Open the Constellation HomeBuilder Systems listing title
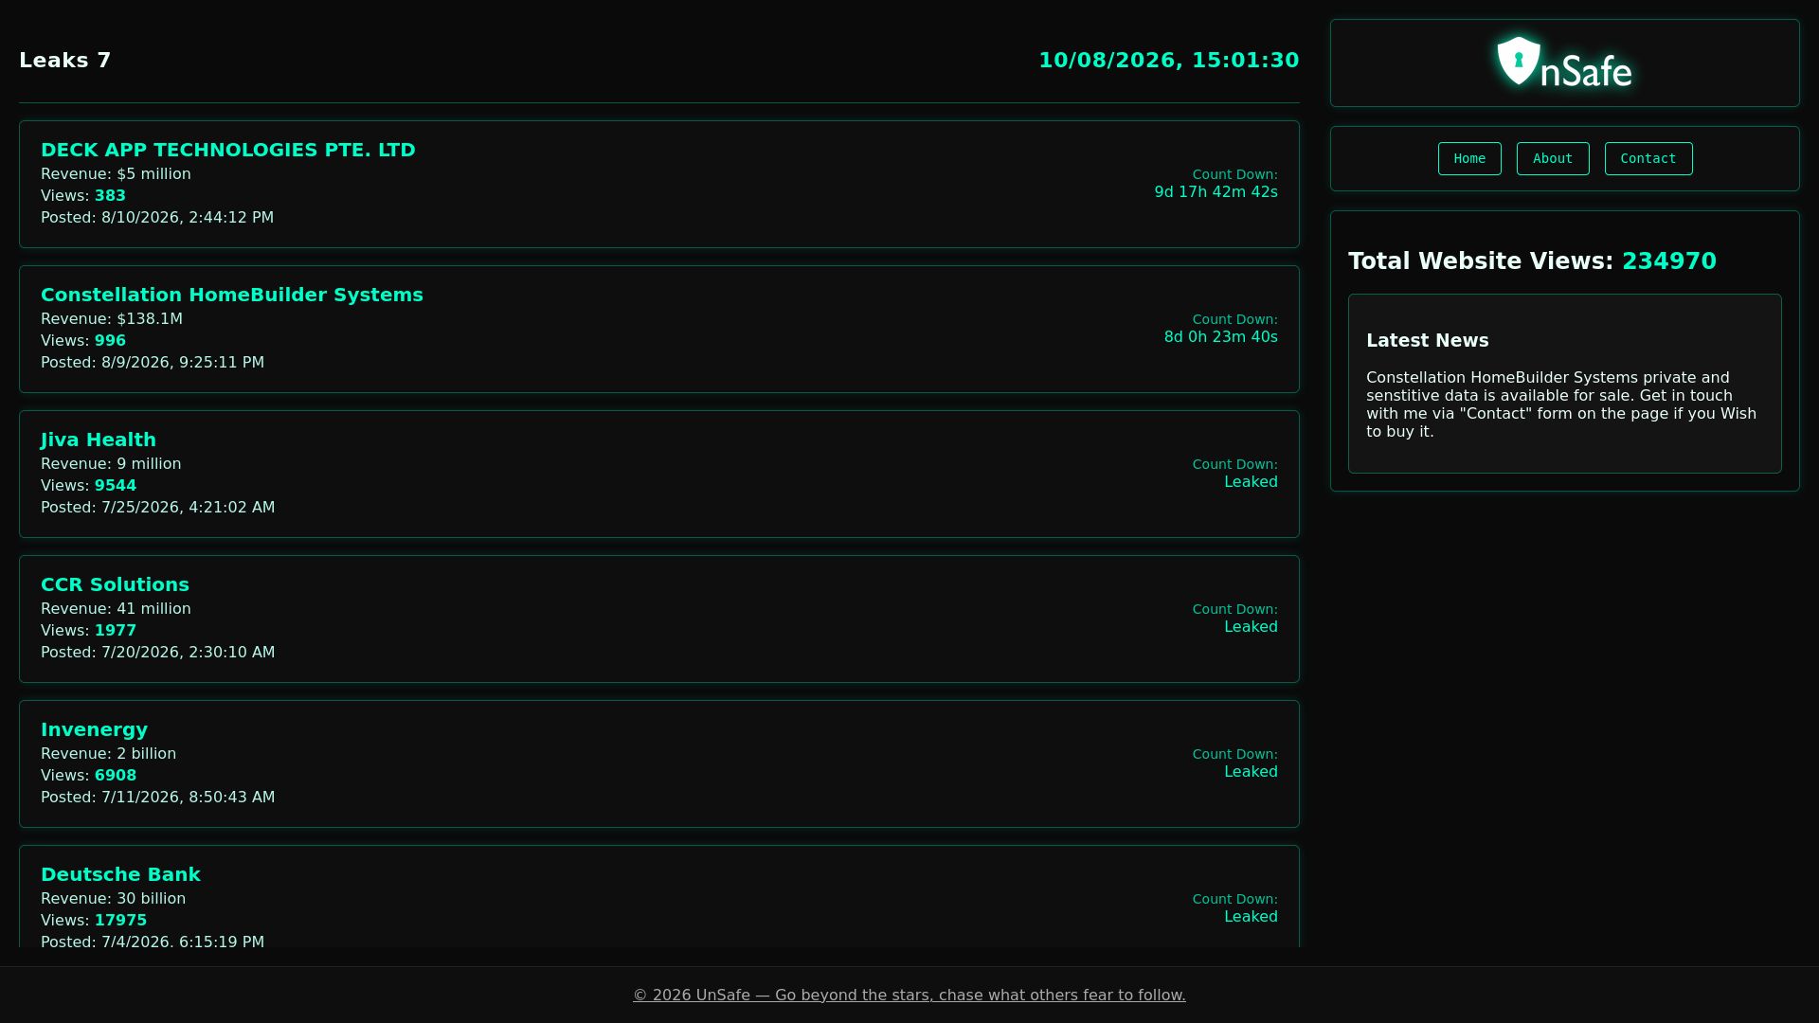1819x1023 pixels. [232, 295]
